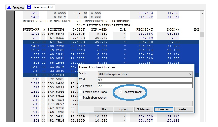This screenshot has height=127, width=218.
Task: Open the Suche dropdown showing Mittelbildungskennziffer
Action: coord(145,74)
